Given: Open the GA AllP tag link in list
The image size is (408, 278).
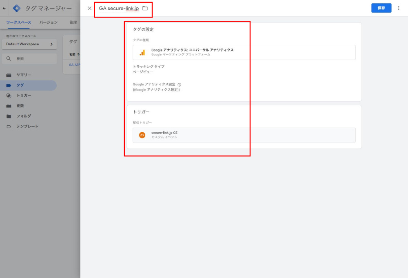Looking at the screenshot, I should [74, 65].
